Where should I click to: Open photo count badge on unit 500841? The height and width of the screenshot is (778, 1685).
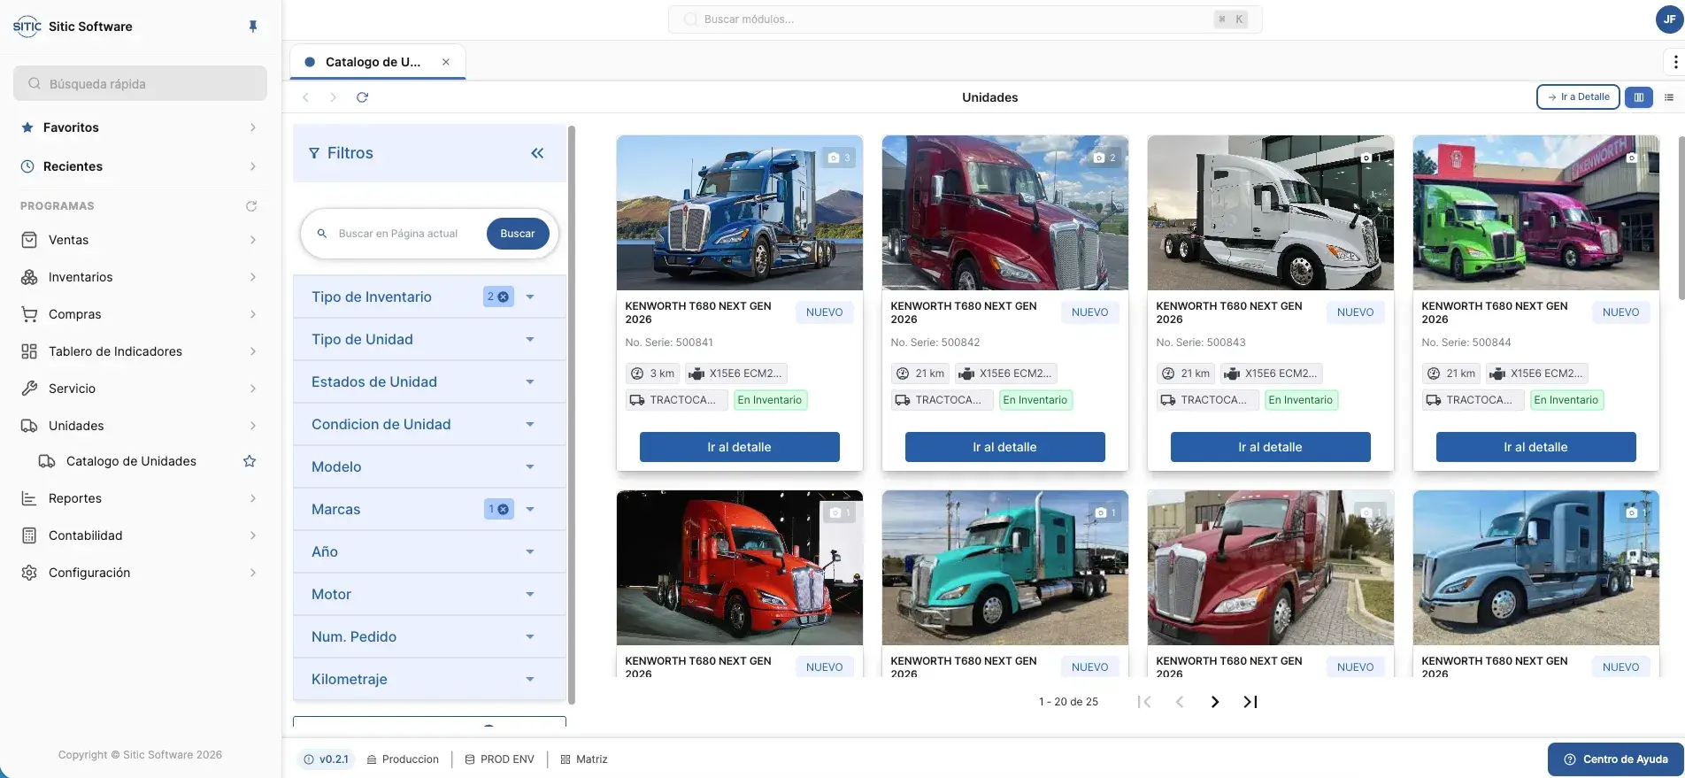click(x=838, y=158)
